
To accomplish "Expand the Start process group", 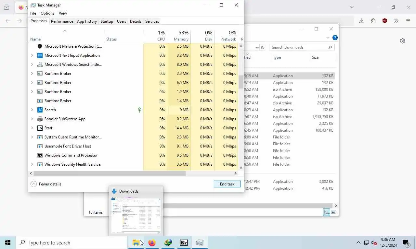I will pyautogui.click(x=32, y=128).
